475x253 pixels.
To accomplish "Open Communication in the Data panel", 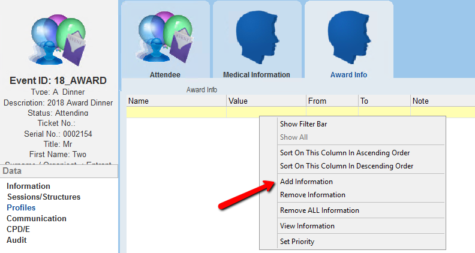I will pos(36,219).
